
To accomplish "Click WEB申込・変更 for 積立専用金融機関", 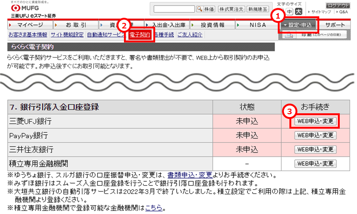I will pos(316,164).
